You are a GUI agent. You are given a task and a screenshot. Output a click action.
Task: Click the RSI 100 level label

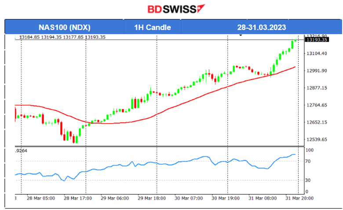(x=310, y=150)
